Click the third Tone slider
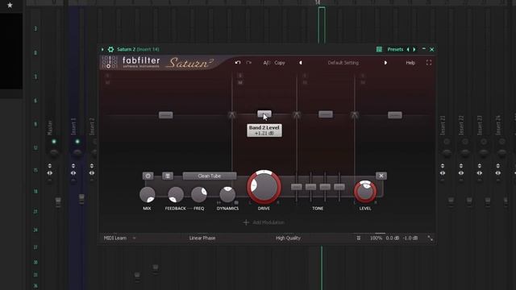 [x=325, y=187]
